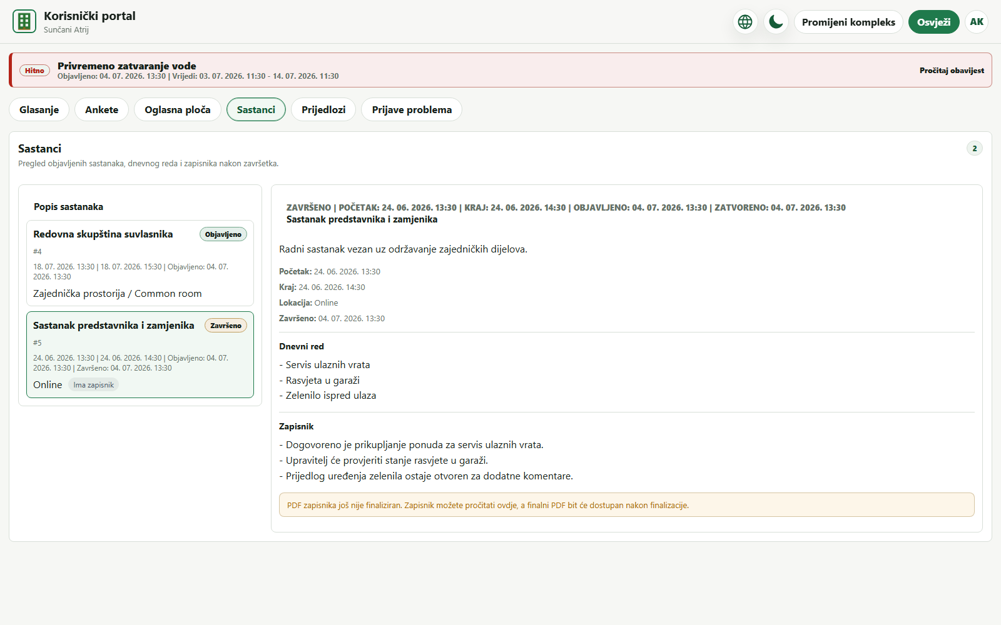
Task: Click the PDF zapisnika not finalized notice
Action: coord(627,505)
